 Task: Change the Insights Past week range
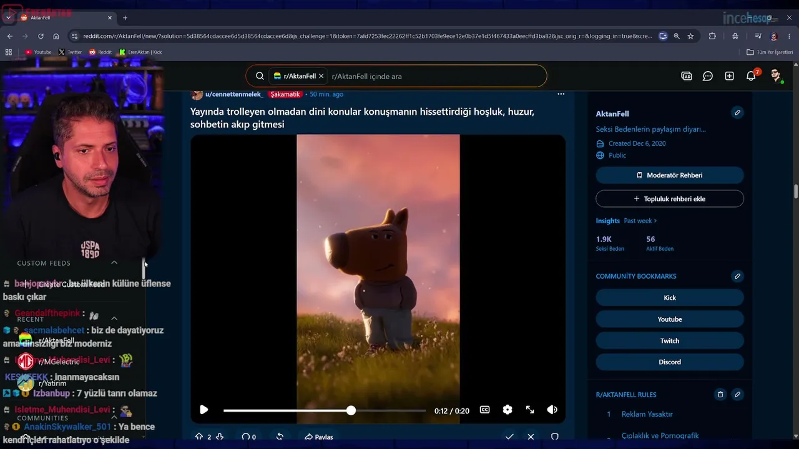(640, 221)
